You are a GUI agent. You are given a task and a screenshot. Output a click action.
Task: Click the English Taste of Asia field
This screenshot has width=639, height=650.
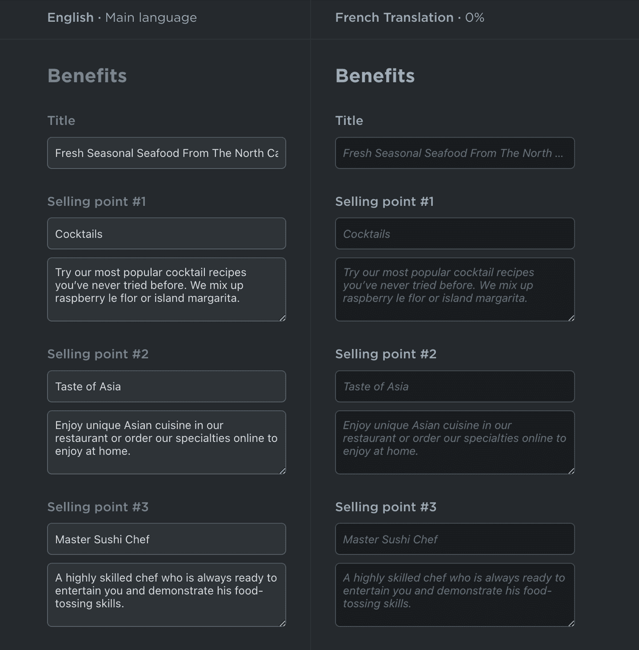(166, 386)
